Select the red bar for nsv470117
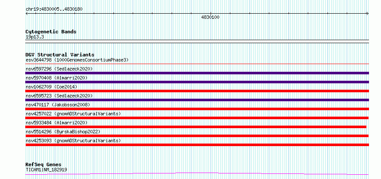Image resolution: width=381 pixels, height=179 pixels. [x=197, y=109]
